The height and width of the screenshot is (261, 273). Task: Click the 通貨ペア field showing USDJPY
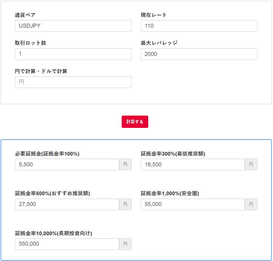tap(73, 26)
